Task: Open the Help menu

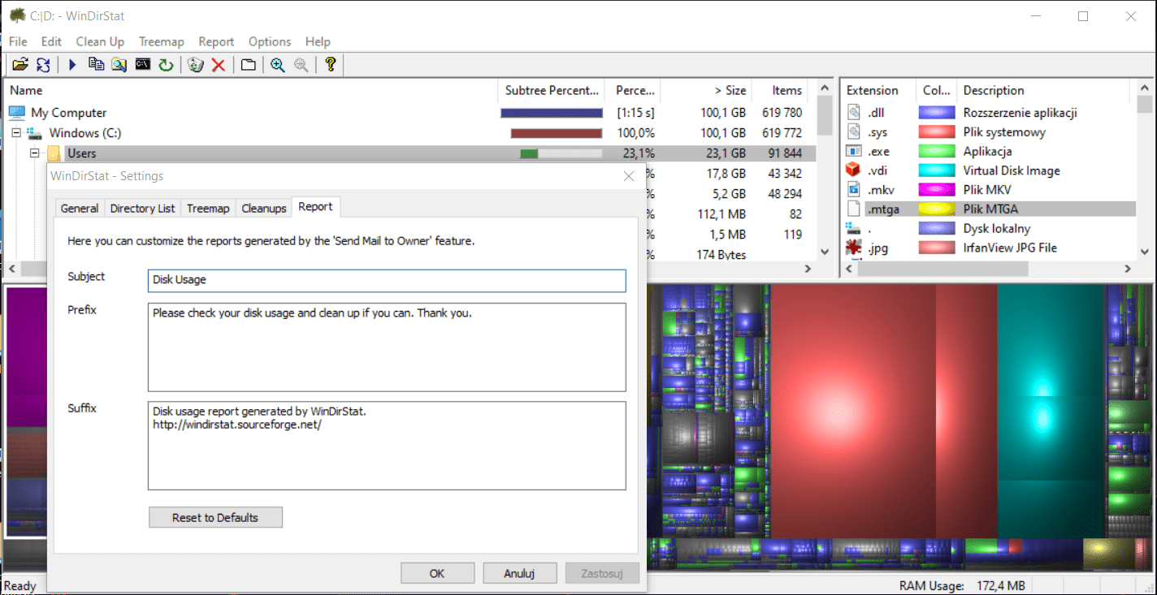Action: [318, 41]
